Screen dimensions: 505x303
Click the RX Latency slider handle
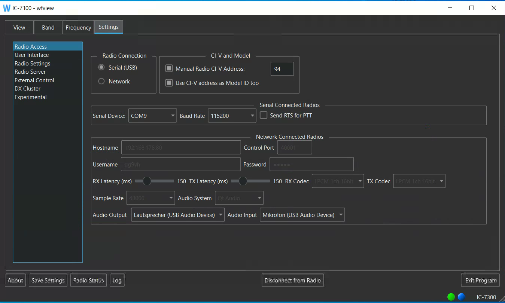coord(147,181)
